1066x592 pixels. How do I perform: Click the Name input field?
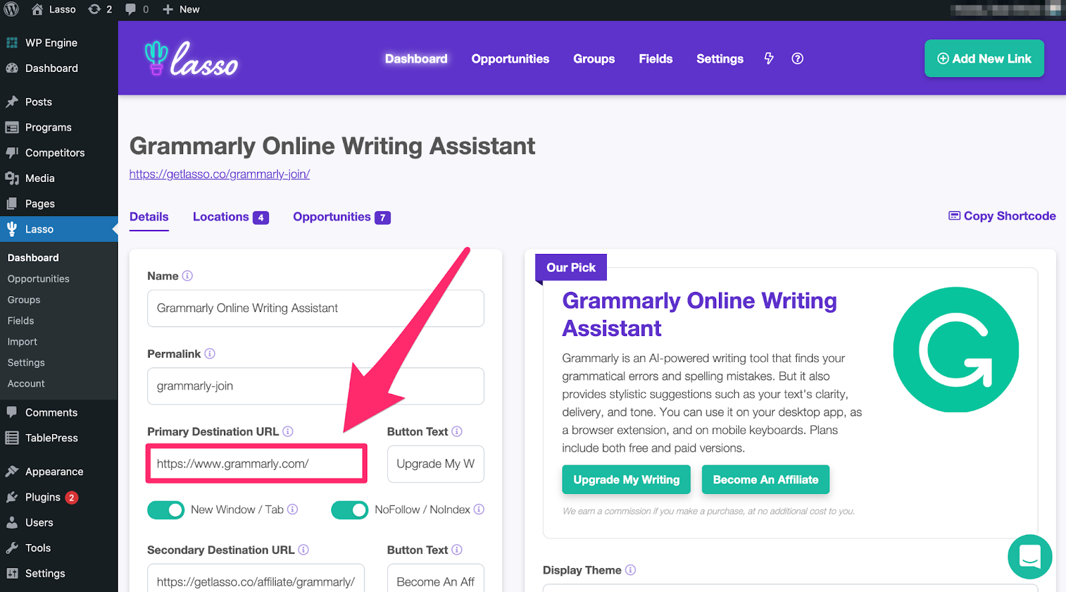click(316, 308)
